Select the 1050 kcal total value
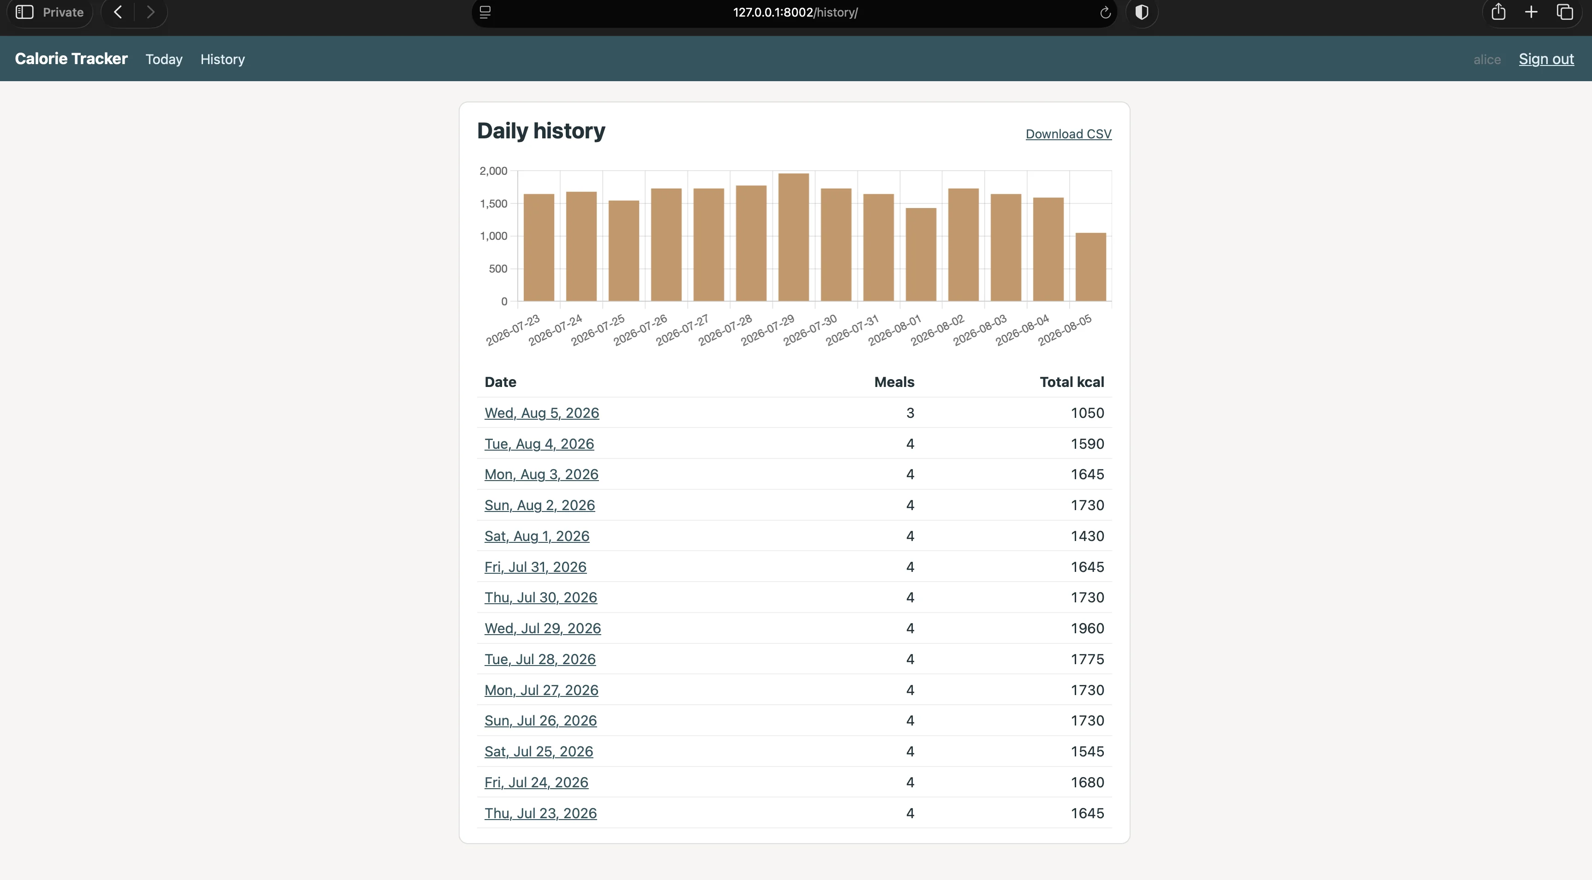1592x880 pixels. [1087, 412]
